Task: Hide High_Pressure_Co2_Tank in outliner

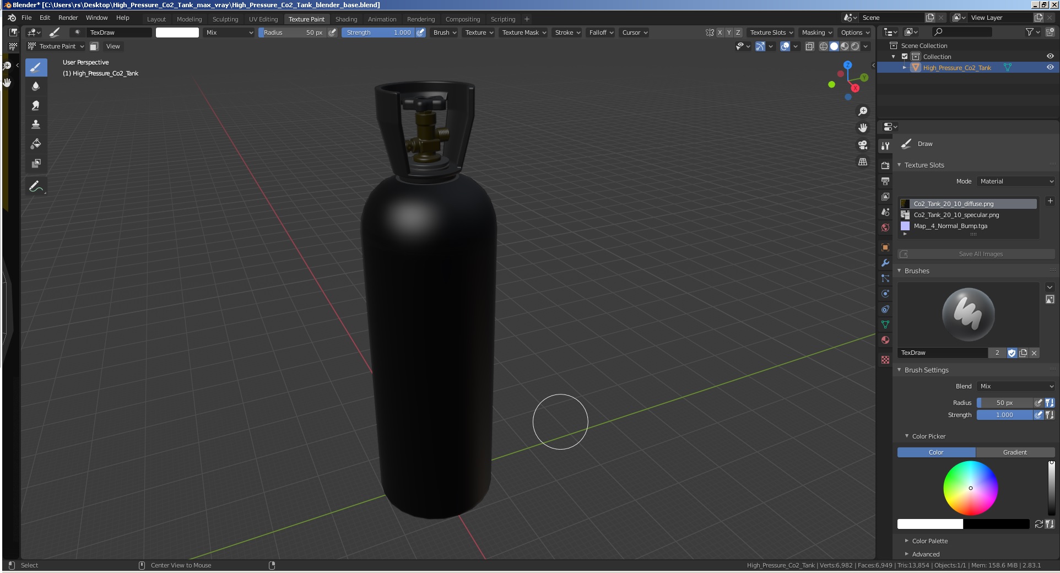Action: coord(1050,68)
